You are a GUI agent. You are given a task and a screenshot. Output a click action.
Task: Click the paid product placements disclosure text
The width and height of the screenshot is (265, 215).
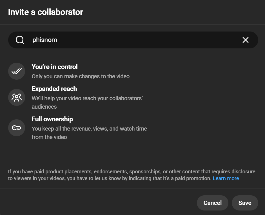coord(132,175)
